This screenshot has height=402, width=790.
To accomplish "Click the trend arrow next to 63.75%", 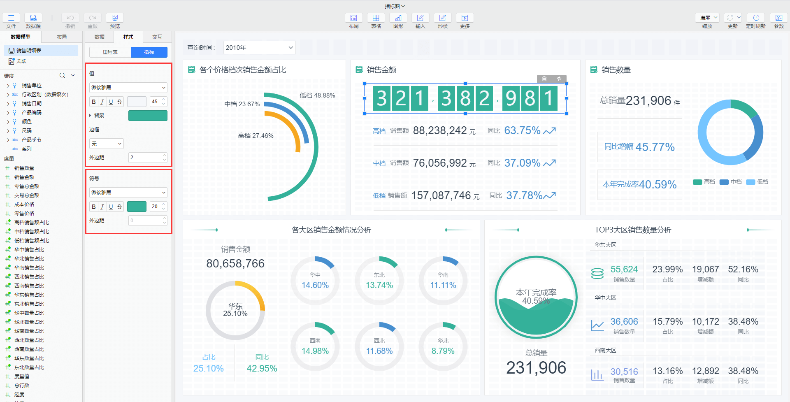I will (550, 131).
